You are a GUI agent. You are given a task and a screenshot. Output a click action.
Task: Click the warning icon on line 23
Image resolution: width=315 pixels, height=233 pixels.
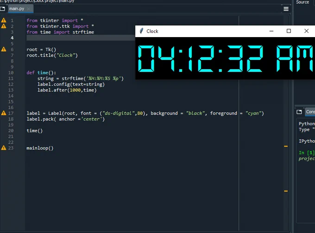click(4, 148)
